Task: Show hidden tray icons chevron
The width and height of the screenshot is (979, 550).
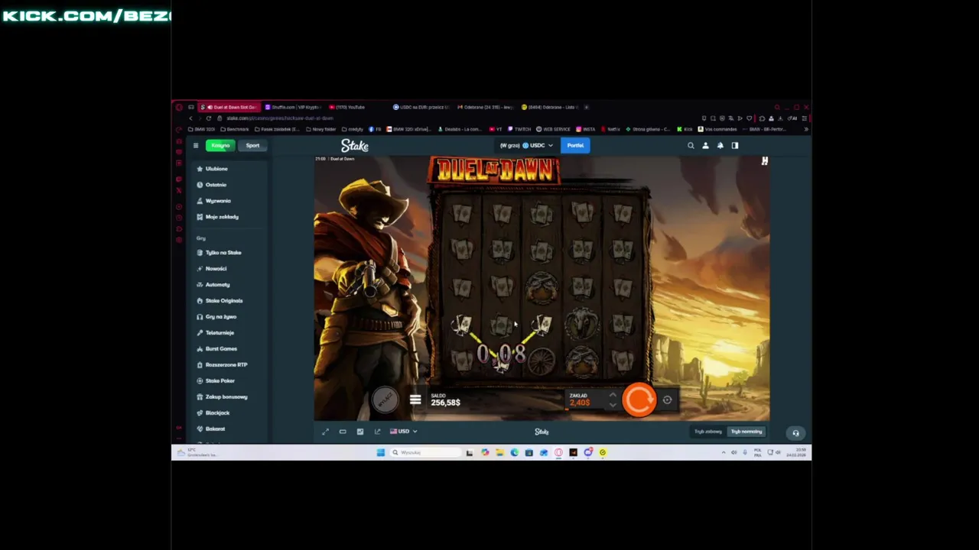Action: click(x=724, y=452)
